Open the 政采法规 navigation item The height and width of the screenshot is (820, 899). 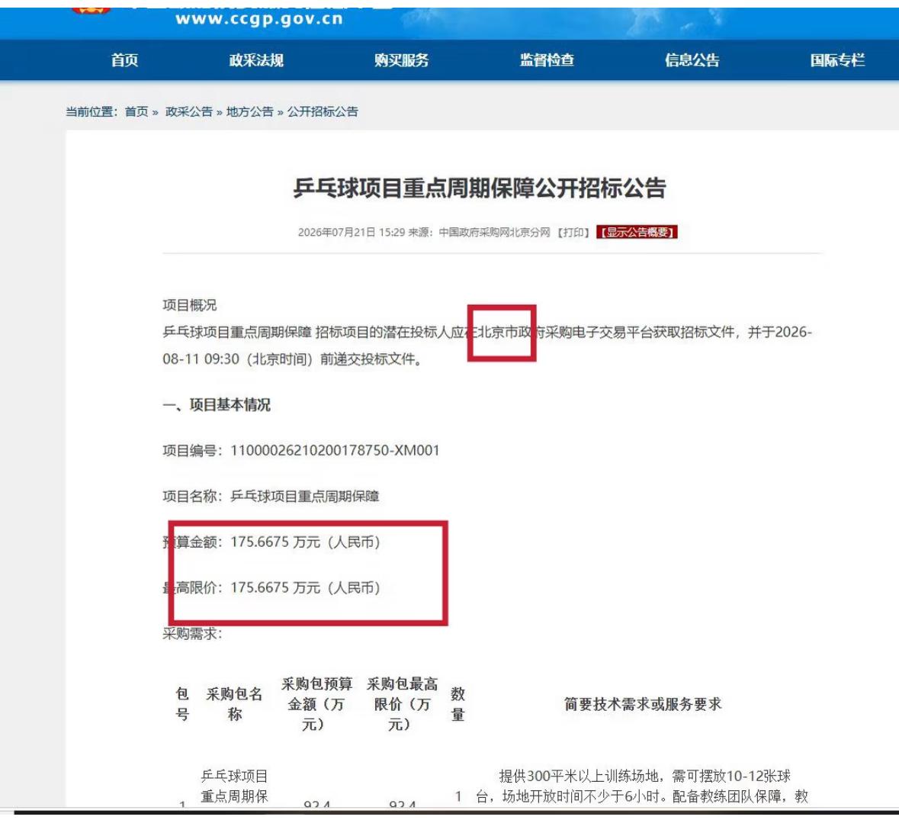(256, 60)
